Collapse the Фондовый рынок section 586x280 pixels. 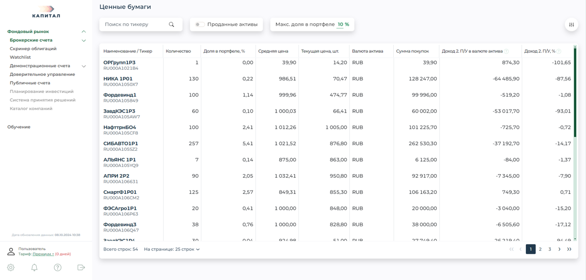coord(83,32)
